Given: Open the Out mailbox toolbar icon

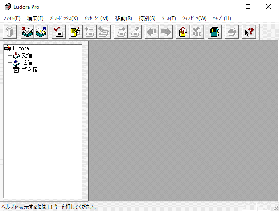Looking at the screenshot, I should pyautogui.click(x=41, y=32).
